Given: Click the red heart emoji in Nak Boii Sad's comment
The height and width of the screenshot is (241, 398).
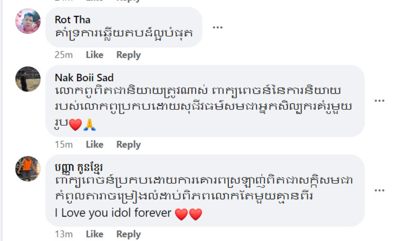Looking at the screenshot, I should 75,126.
